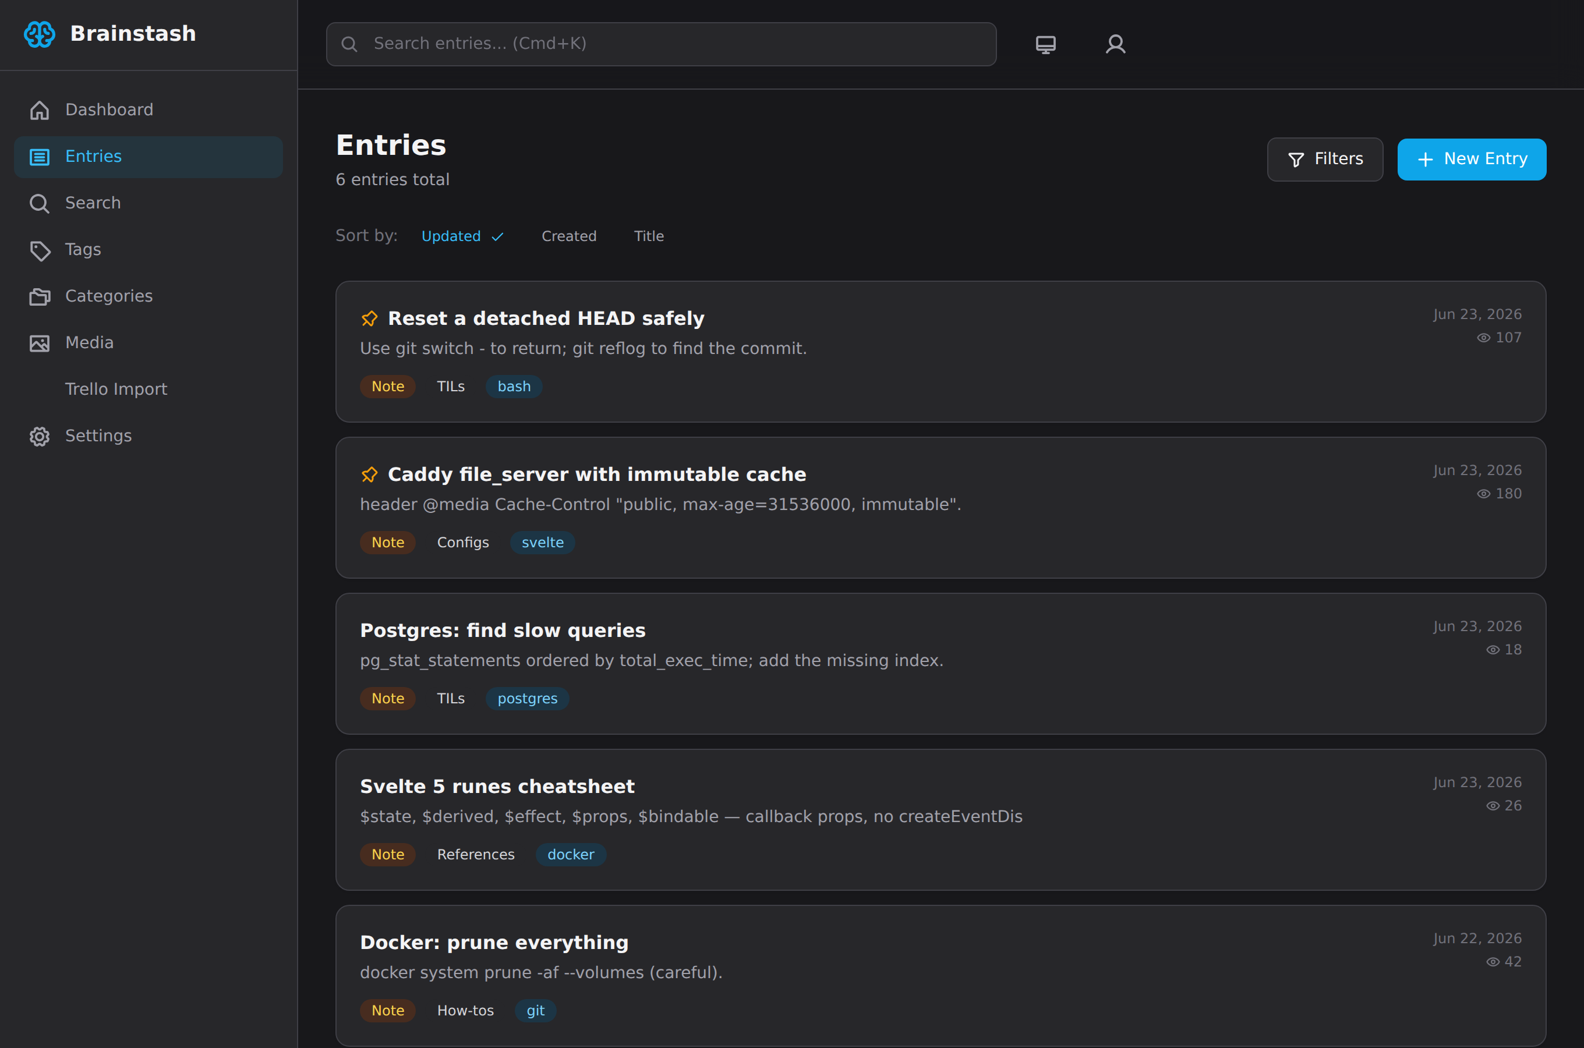Click Note badge on Postgres slow queries entry
Viewport: 1584px width, 1048px height.
[x=388, y=699]
